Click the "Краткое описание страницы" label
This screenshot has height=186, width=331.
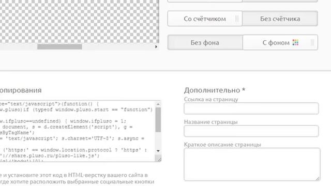(222, 145)
